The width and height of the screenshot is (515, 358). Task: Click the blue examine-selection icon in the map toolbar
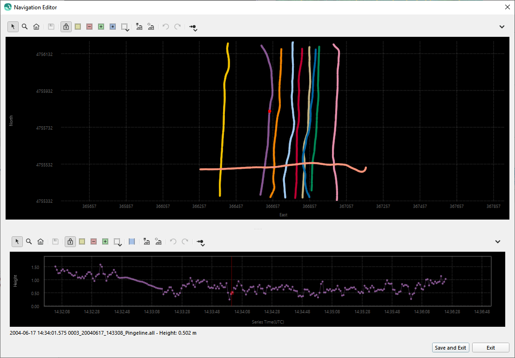pos(113,27)
